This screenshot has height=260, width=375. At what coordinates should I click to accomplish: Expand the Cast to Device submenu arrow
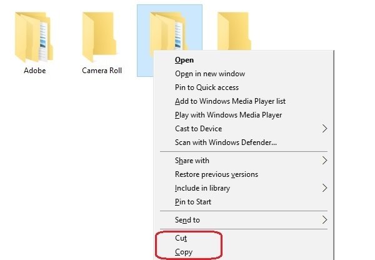point(324,129)
